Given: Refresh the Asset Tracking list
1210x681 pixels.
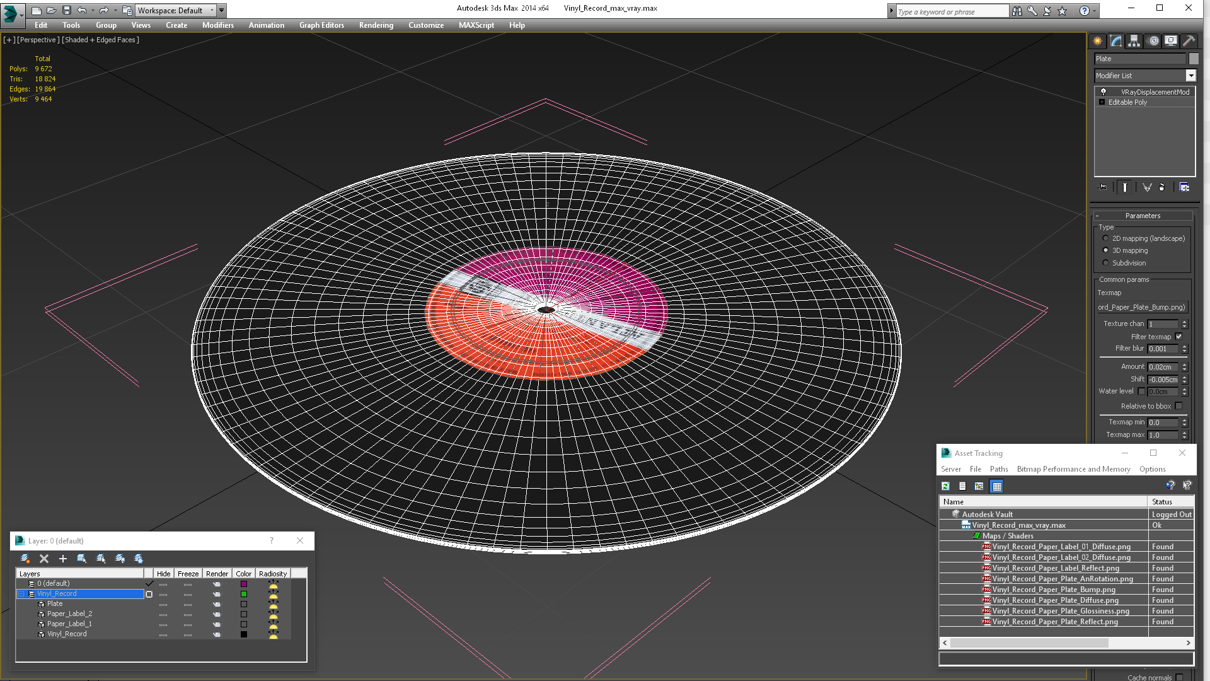Looking at the screenshot, I should 945,486.
